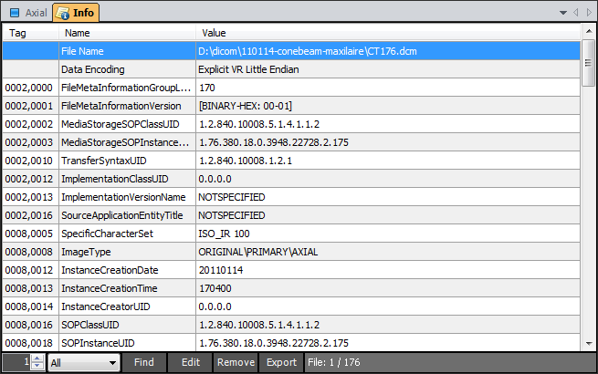
Task: Click the Find button
Action: pos(143,362)
